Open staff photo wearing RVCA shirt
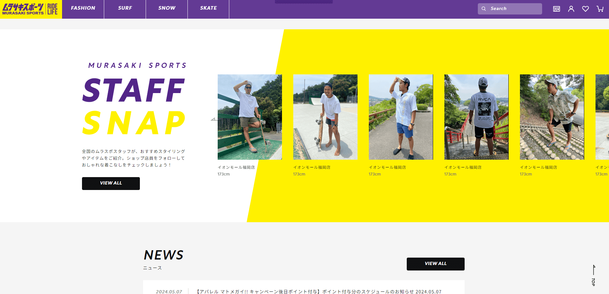 coord(477,117)
